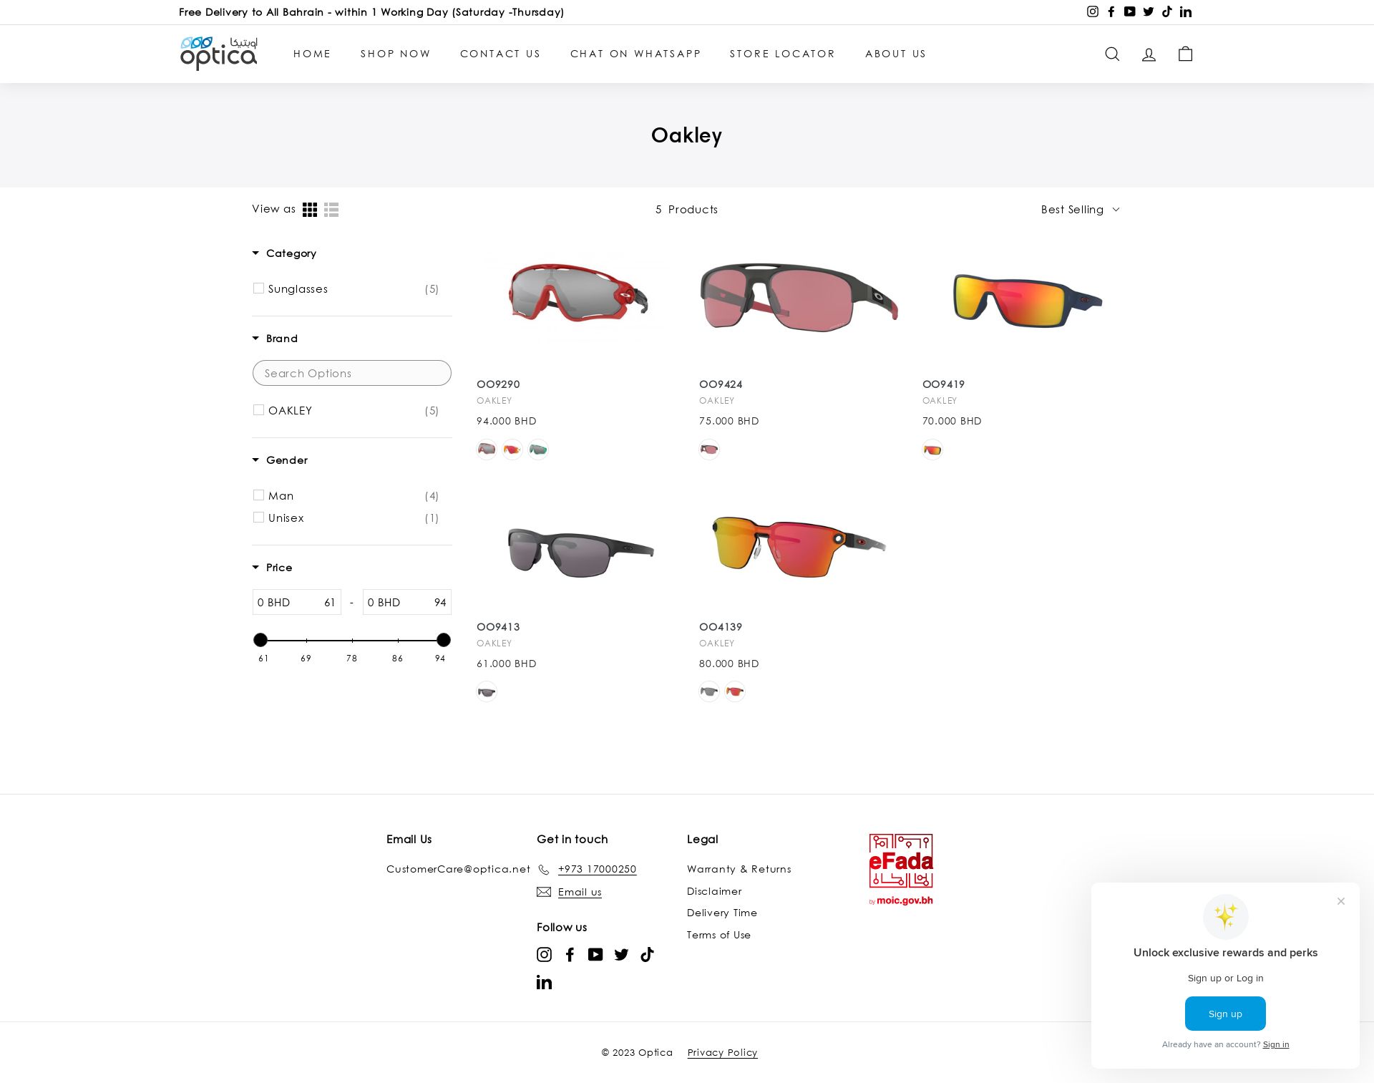1374x1083 pixels.
Task: Open footer Instagram icon
Action: 545,954
